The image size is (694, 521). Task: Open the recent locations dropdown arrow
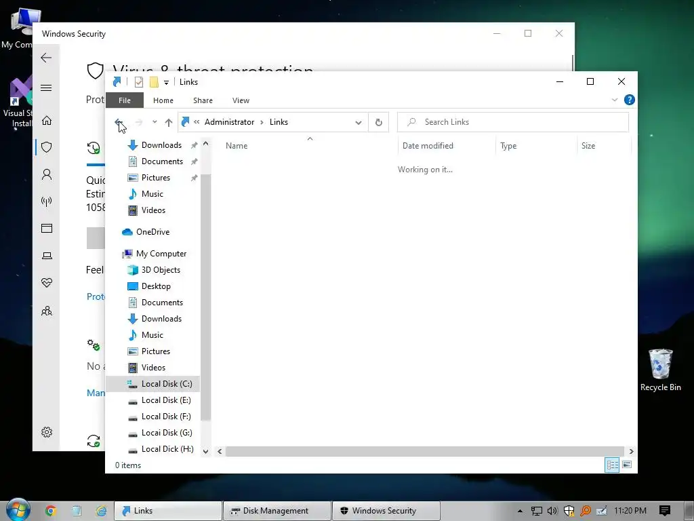point(155,122)
